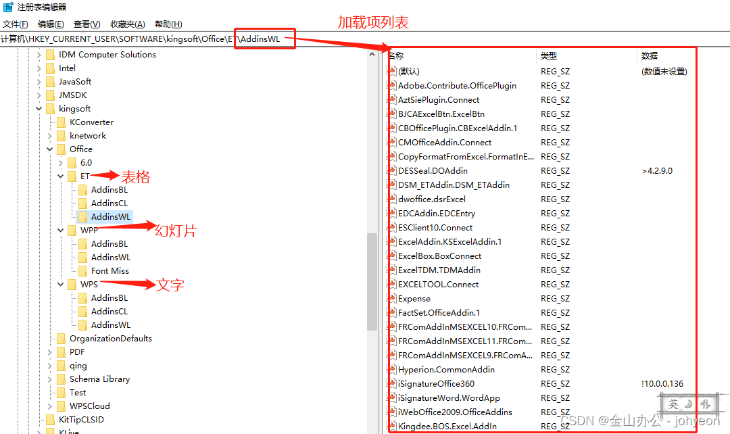
Task: Collapse the ET key
Action: coord(61,176)
